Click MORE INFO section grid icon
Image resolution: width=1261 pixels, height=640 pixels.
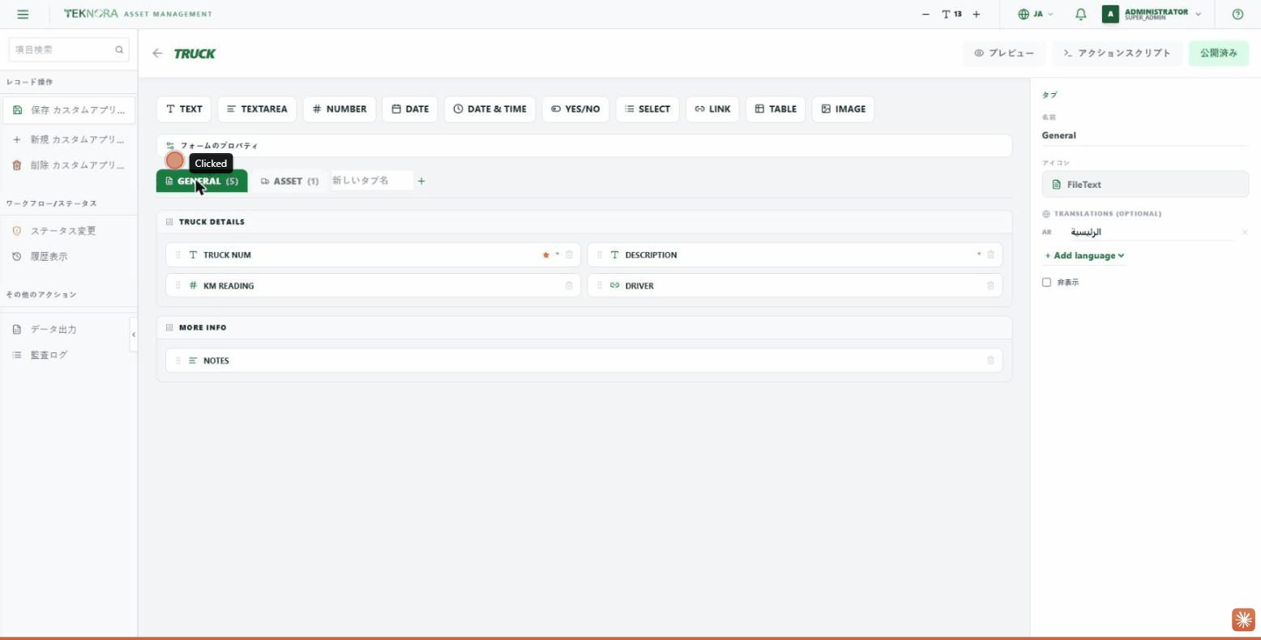point(169,327)
